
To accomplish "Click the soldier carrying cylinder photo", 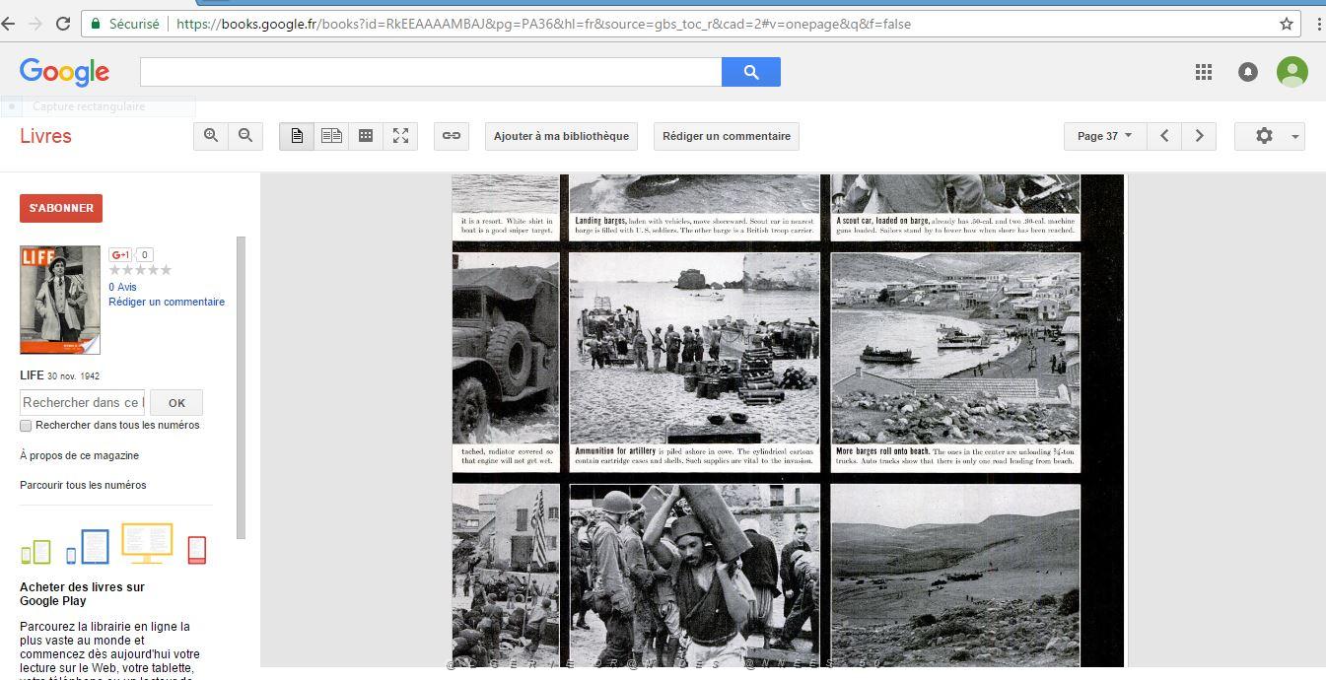I will click(x=694, y=575).
